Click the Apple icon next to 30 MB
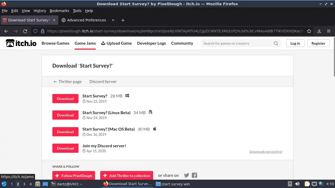The height and width of the screenshot is (188, 335). pyautogui.click(x=155, y=129)
